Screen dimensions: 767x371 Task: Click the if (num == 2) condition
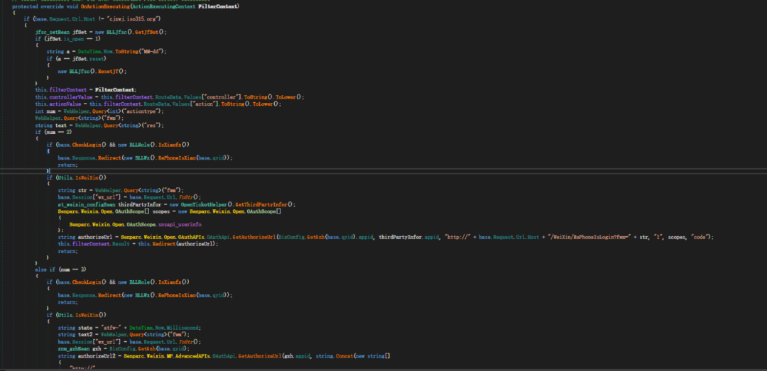53,132
